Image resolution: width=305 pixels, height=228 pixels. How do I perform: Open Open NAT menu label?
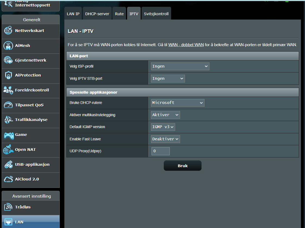[26, 150]
